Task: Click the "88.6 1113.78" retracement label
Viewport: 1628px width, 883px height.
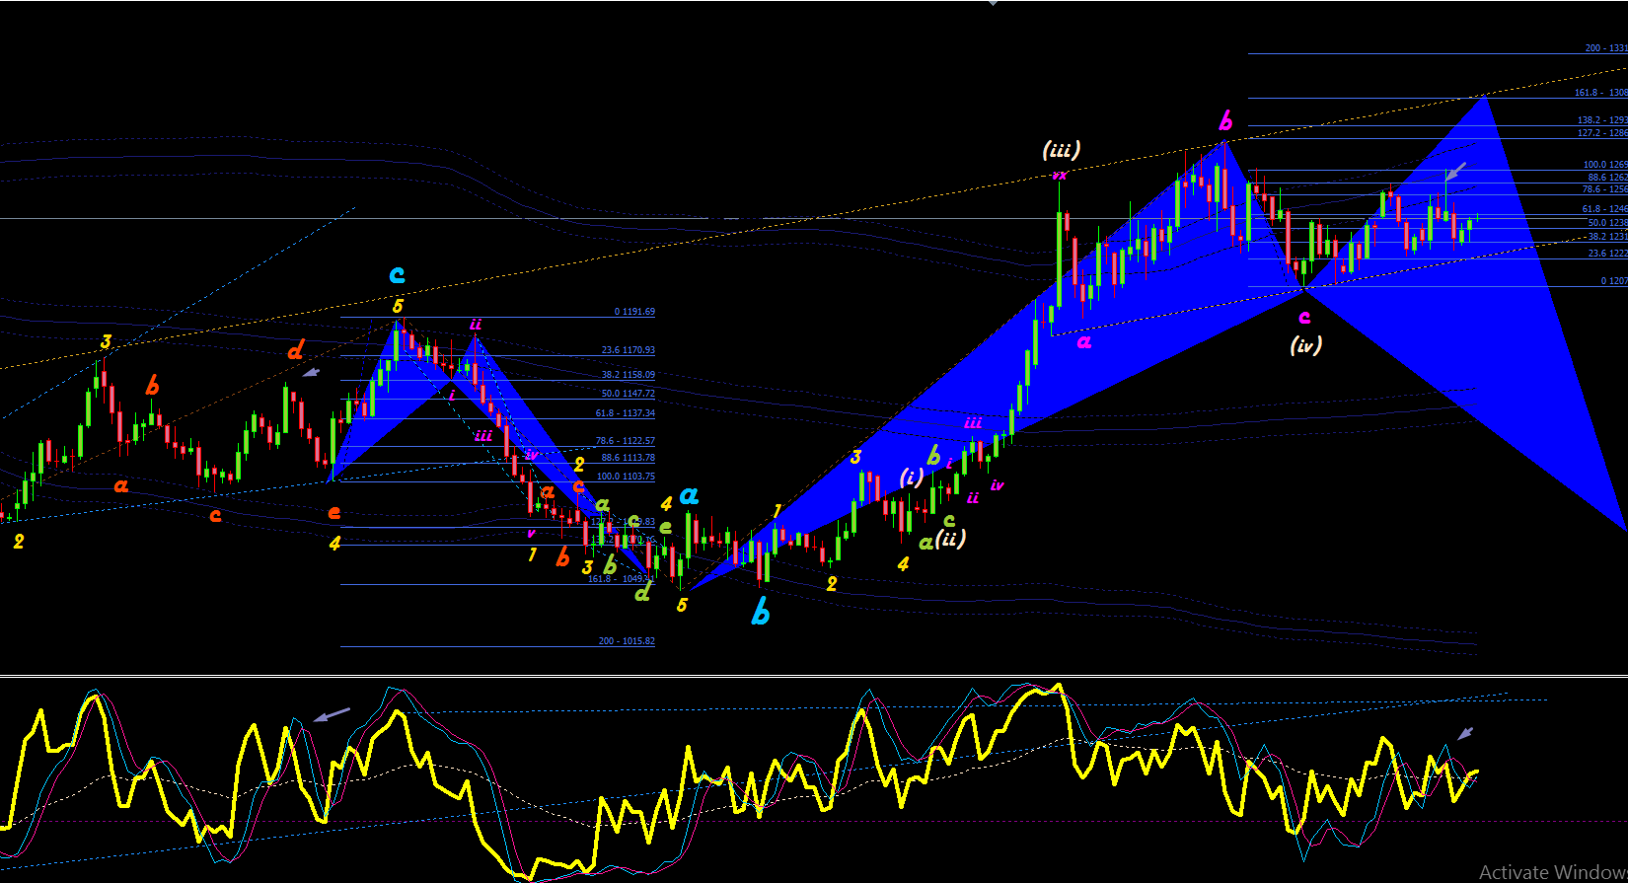Action: tap(629, 458)
